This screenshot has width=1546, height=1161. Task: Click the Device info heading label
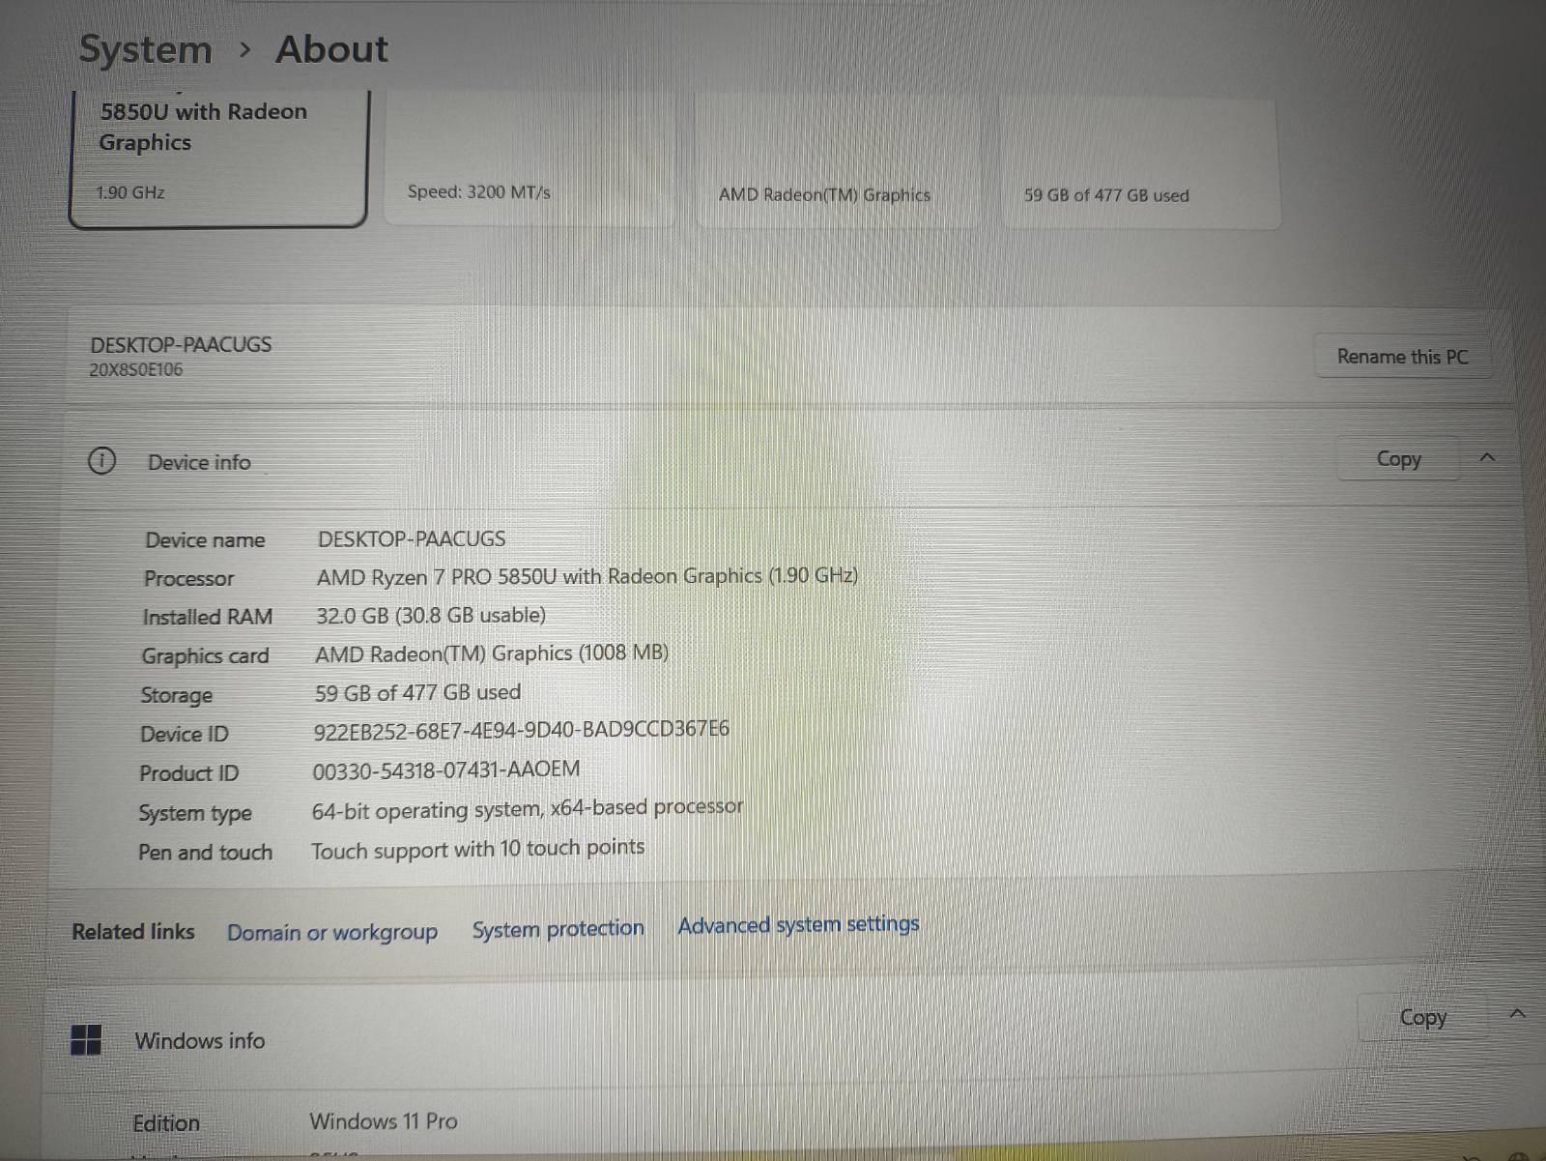(199, 462)
